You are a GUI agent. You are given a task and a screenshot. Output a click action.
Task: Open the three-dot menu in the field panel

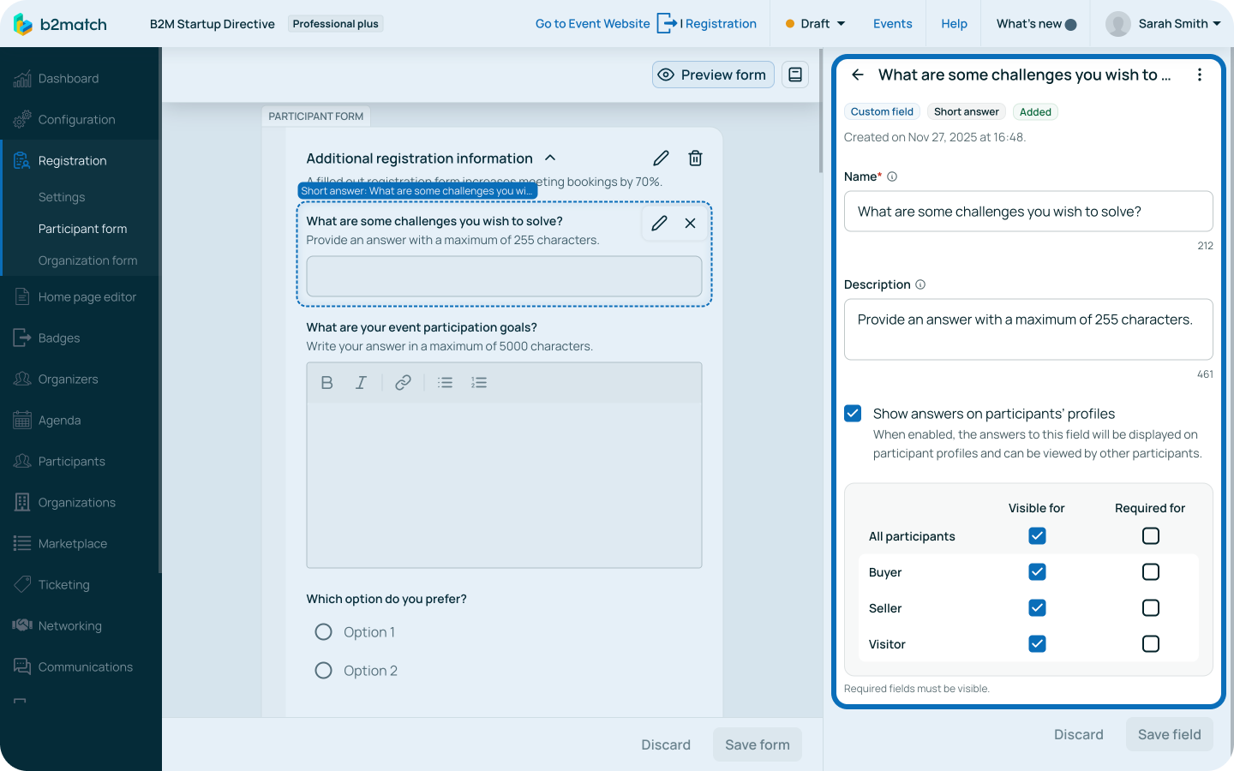pos(1200,75)
